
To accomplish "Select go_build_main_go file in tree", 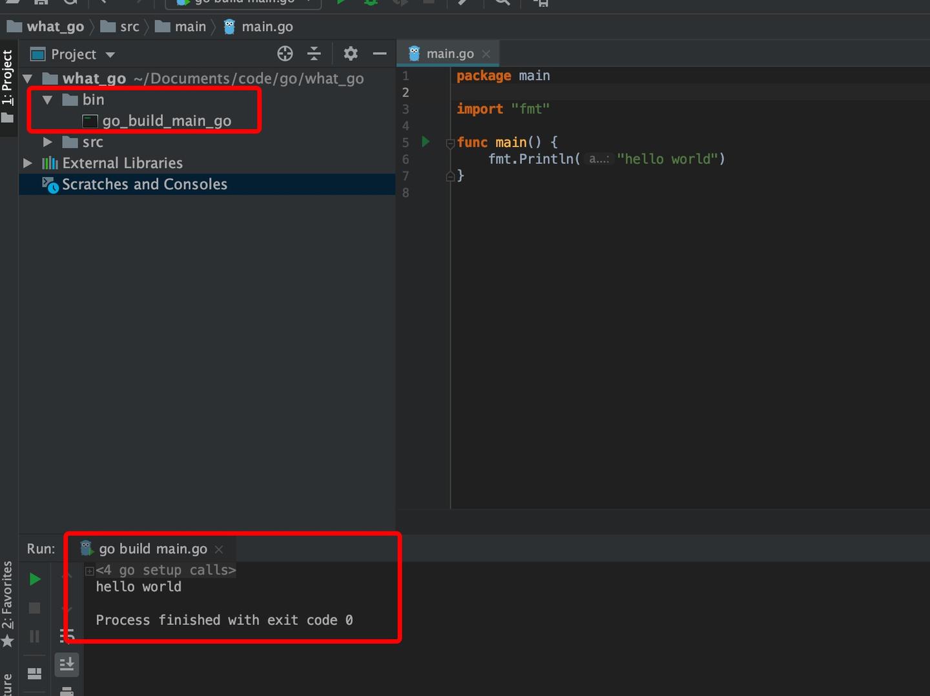I will 166,121.
